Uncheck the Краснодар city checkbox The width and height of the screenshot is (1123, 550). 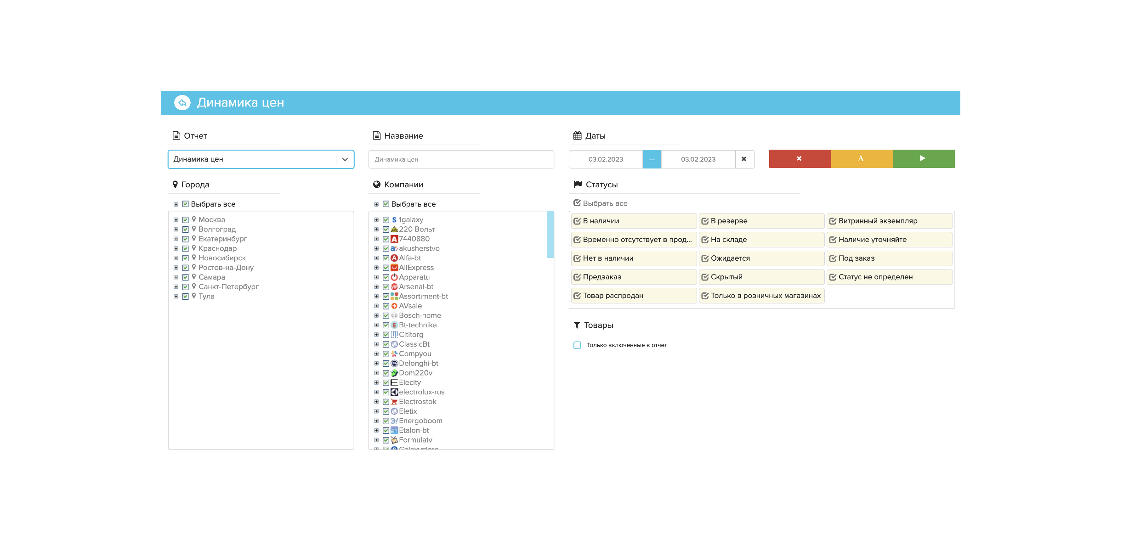tap(186, 248)
